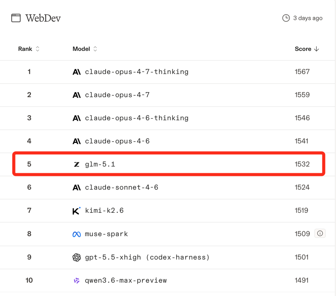Open the claude-sonnet-4-6 model name

[122, 188]
